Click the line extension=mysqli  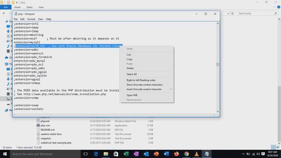click(x=27, y=42)
